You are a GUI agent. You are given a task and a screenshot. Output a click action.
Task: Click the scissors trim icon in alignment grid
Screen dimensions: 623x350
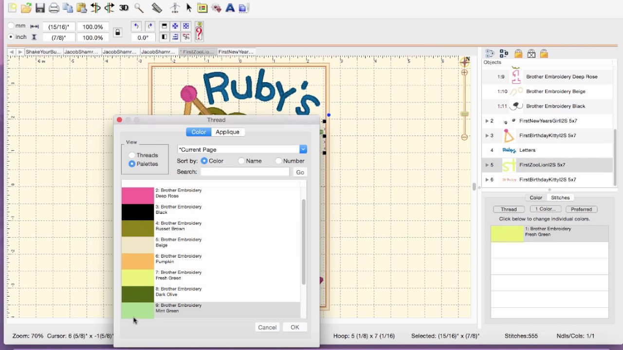[186, 37]
